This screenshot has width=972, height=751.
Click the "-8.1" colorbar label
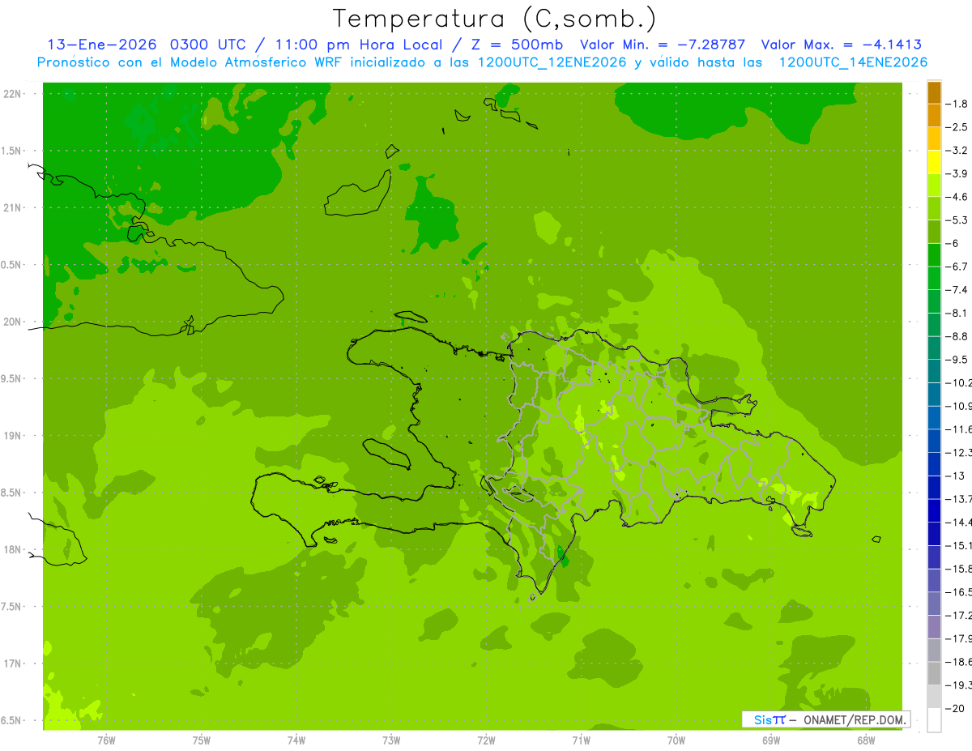point(957,314)
